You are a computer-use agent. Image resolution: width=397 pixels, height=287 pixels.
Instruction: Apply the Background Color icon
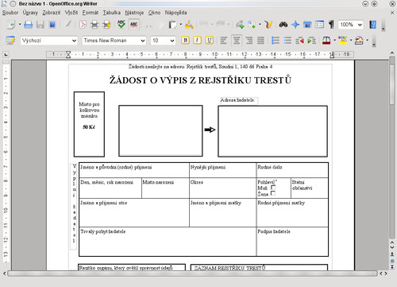[x=359, y=41]
